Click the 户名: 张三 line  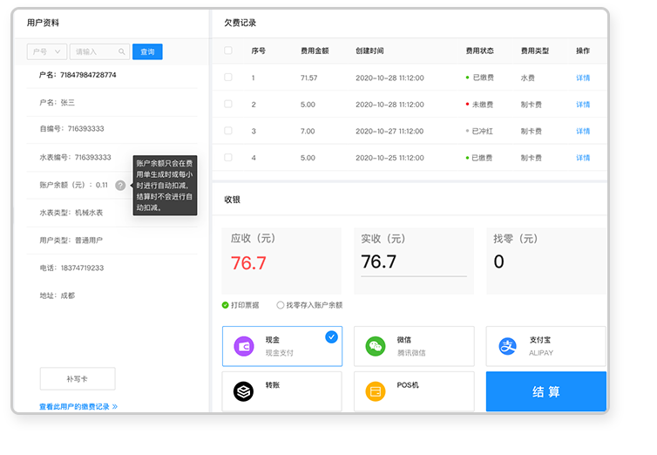pos(57,102)
